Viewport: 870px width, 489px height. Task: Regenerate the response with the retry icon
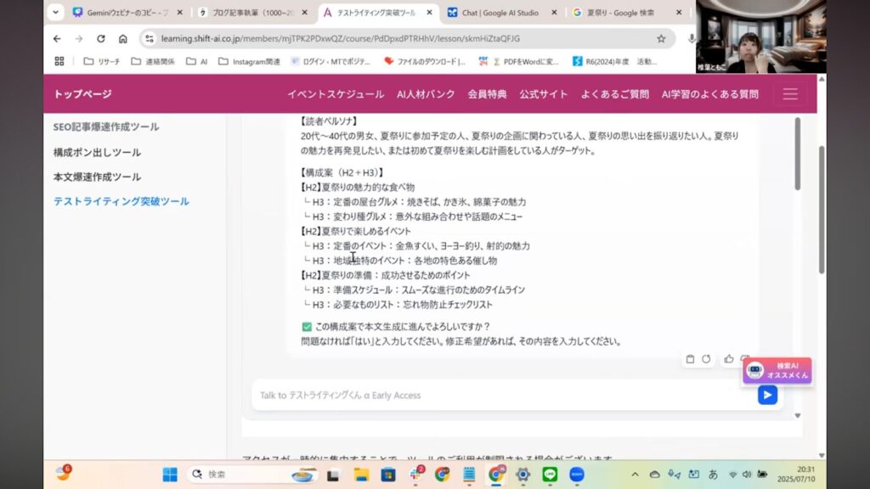click(706, 359)
